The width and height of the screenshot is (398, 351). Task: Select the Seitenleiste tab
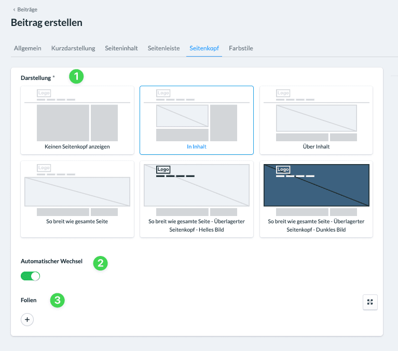[x=164, y=48]
